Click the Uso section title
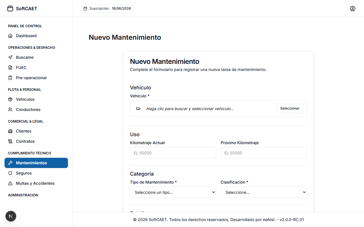Viewport: 364px width, 227px height. (135, 134)
